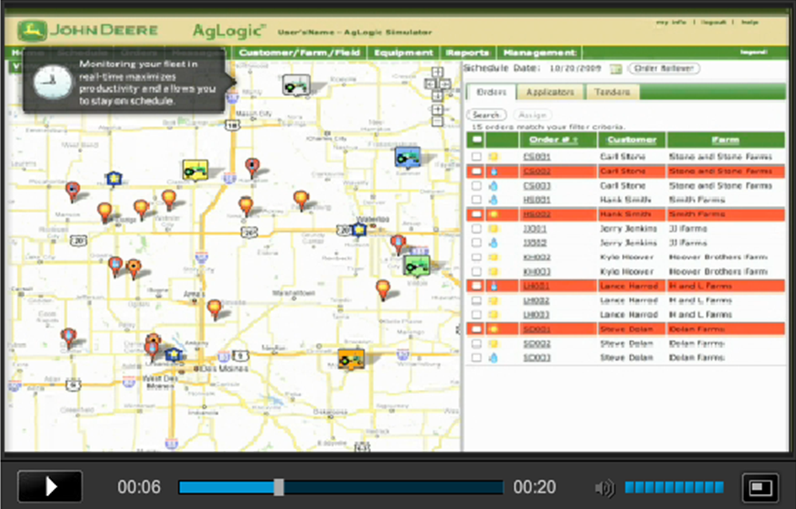This screenshot has width=796, height=509.
Task: Click the yellow icon in JJ001 row
Action: (x=494, y=229)
